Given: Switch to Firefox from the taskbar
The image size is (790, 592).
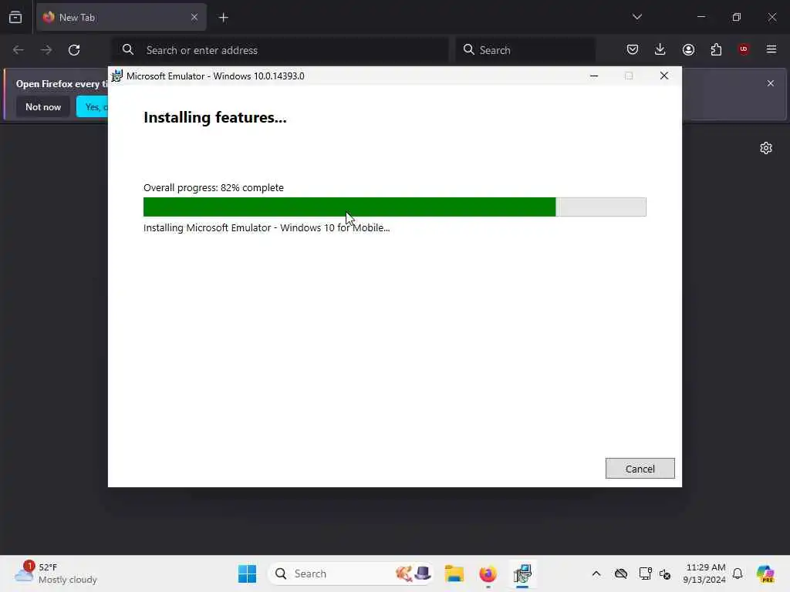Looking at the screenshot, I should pyautogui.click(x=488, y=573).
